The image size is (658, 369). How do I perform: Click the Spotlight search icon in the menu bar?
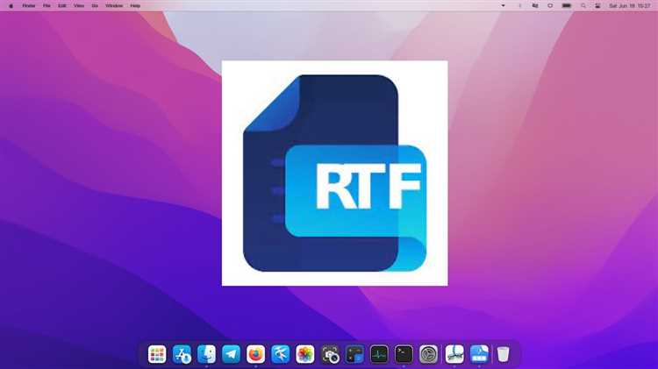(x=583, y=6)
